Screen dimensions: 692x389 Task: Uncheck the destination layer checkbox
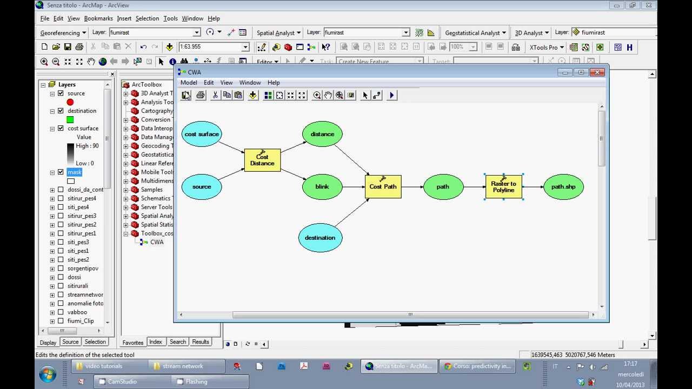(x=61, y=111)
